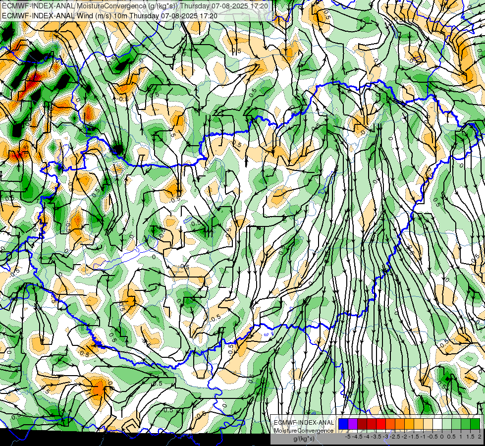485x446 pixels.
Task: Click the g/(kg*s) units label in legend
Action: point(304,439)
